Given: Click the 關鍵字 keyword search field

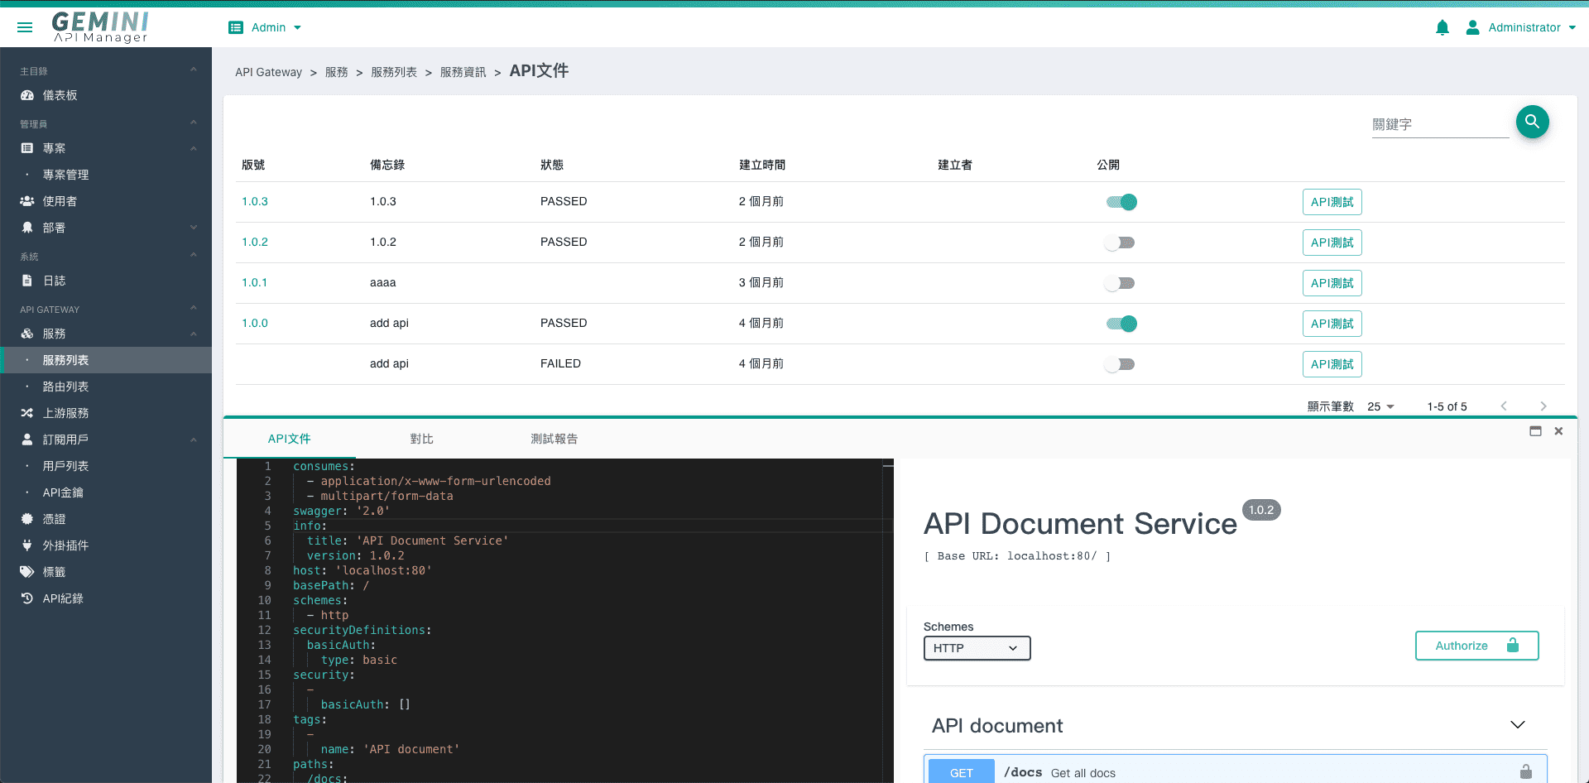Looking at the screenshot, I should pos(1440,124).
